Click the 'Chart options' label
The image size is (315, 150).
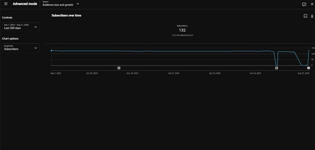coord(10,39)
